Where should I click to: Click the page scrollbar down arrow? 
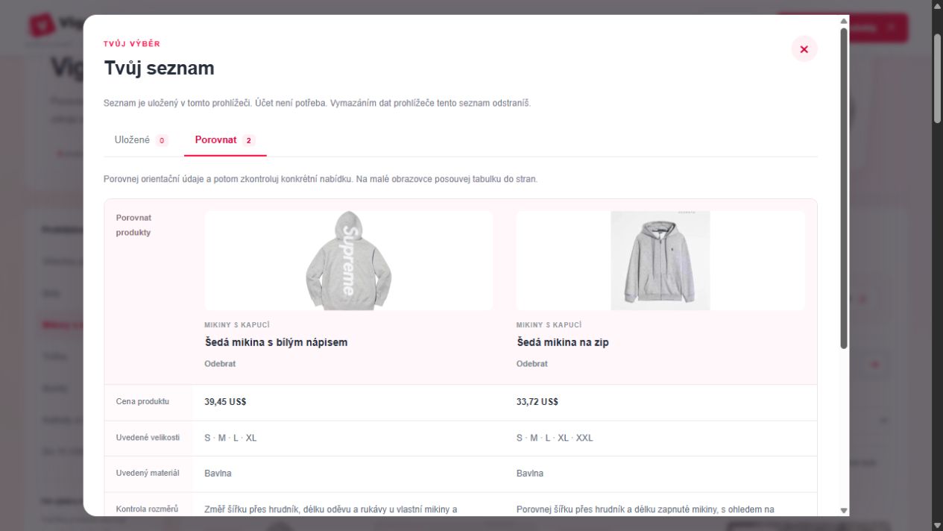click(938, 525)
